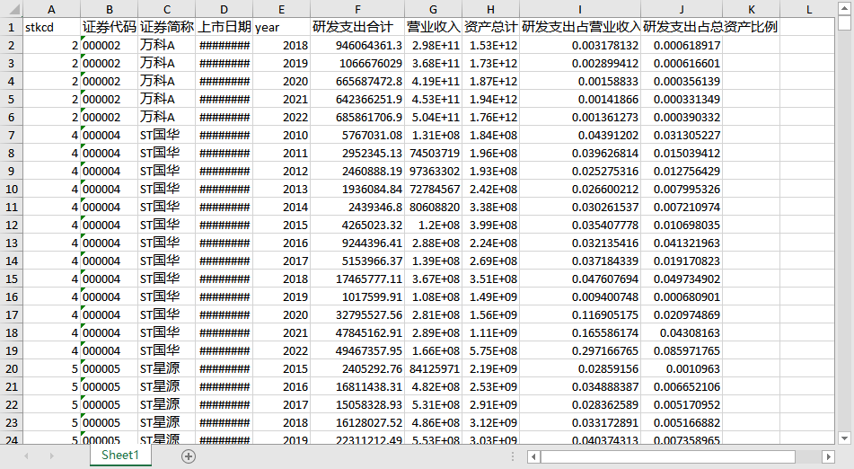Select cell with value 49467357.95

[357, 350]
